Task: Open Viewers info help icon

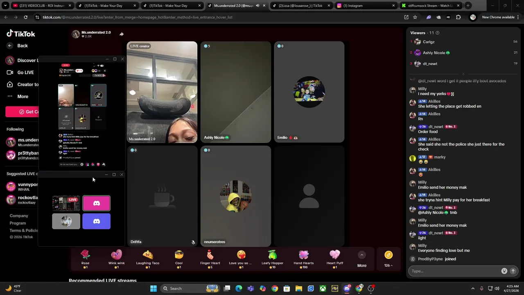Action: (x=437, y=33)
